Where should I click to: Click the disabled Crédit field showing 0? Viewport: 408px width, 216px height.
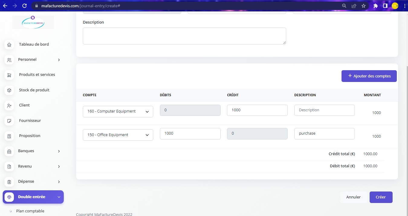(x=257, y=133)
